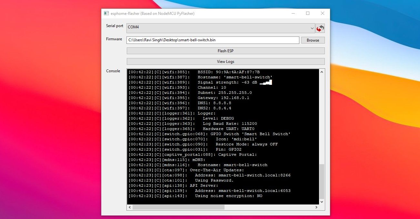Click the console vertical scrollbar down arrow
This screenshot has width=420, height=219.
(x=322, y=202)
